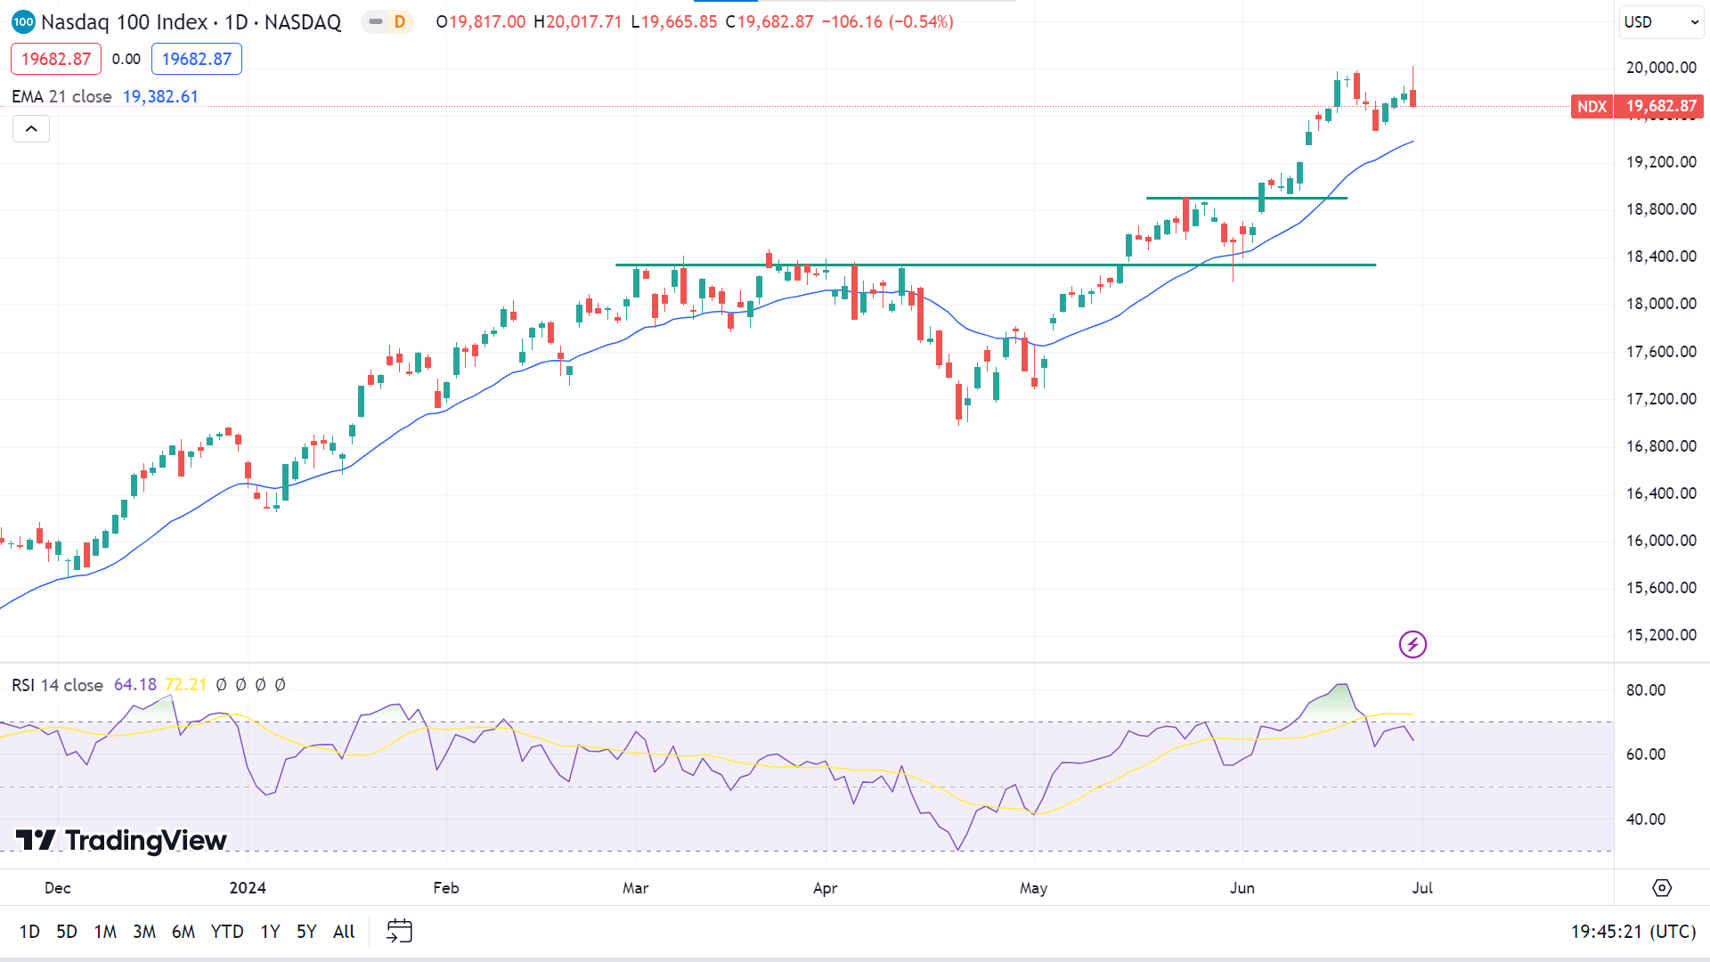Select the 6M time range

(183, 932)
